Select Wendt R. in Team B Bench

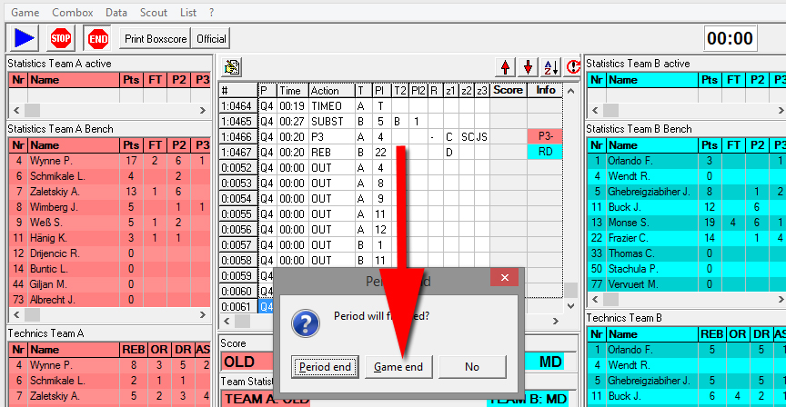(x=687, y=176)
